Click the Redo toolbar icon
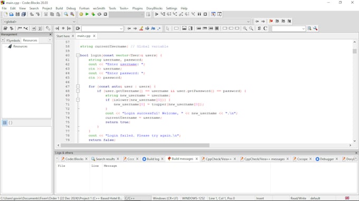359x201 pixels. (38, 14)
